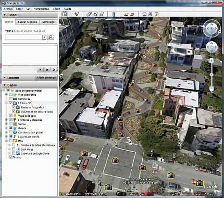Viewport: 224px width, 198px height.
Task: Enable the Web geográfica checkbox
Action: click(x=11, y=94)
